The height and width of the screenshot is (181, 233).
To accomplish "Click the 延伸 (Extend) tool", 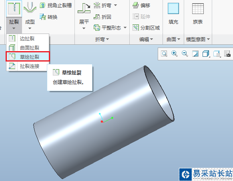I will click(x=141, y=16).
